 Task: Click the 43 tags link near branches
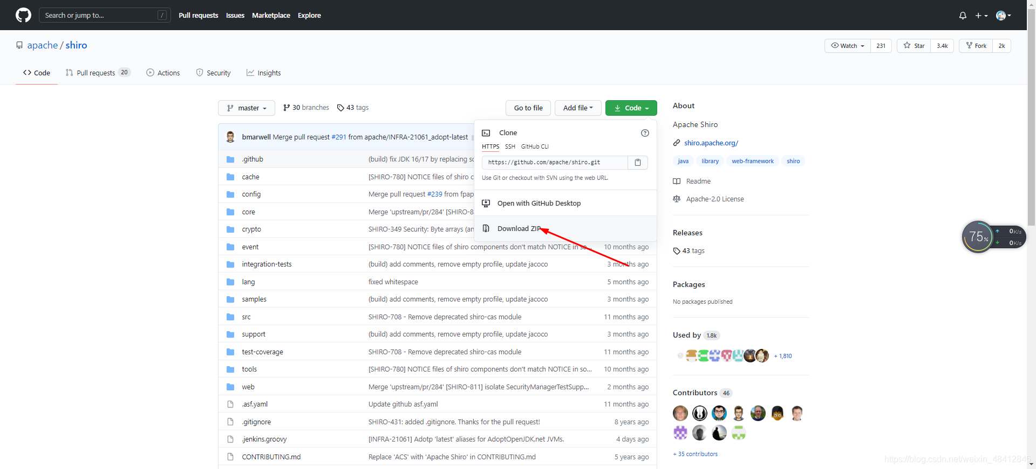pos(353,108)
